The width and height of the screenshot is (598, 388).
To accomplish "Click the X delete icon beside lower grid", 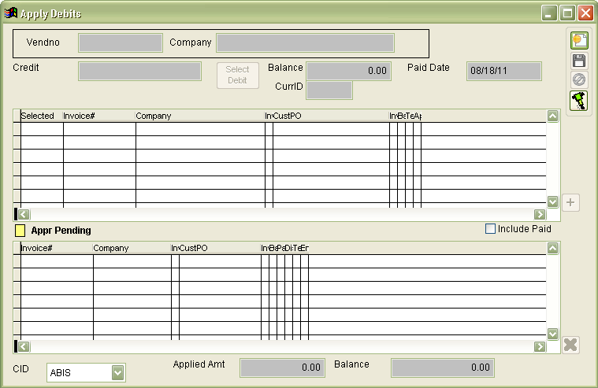I will click(x=571, y=345).
